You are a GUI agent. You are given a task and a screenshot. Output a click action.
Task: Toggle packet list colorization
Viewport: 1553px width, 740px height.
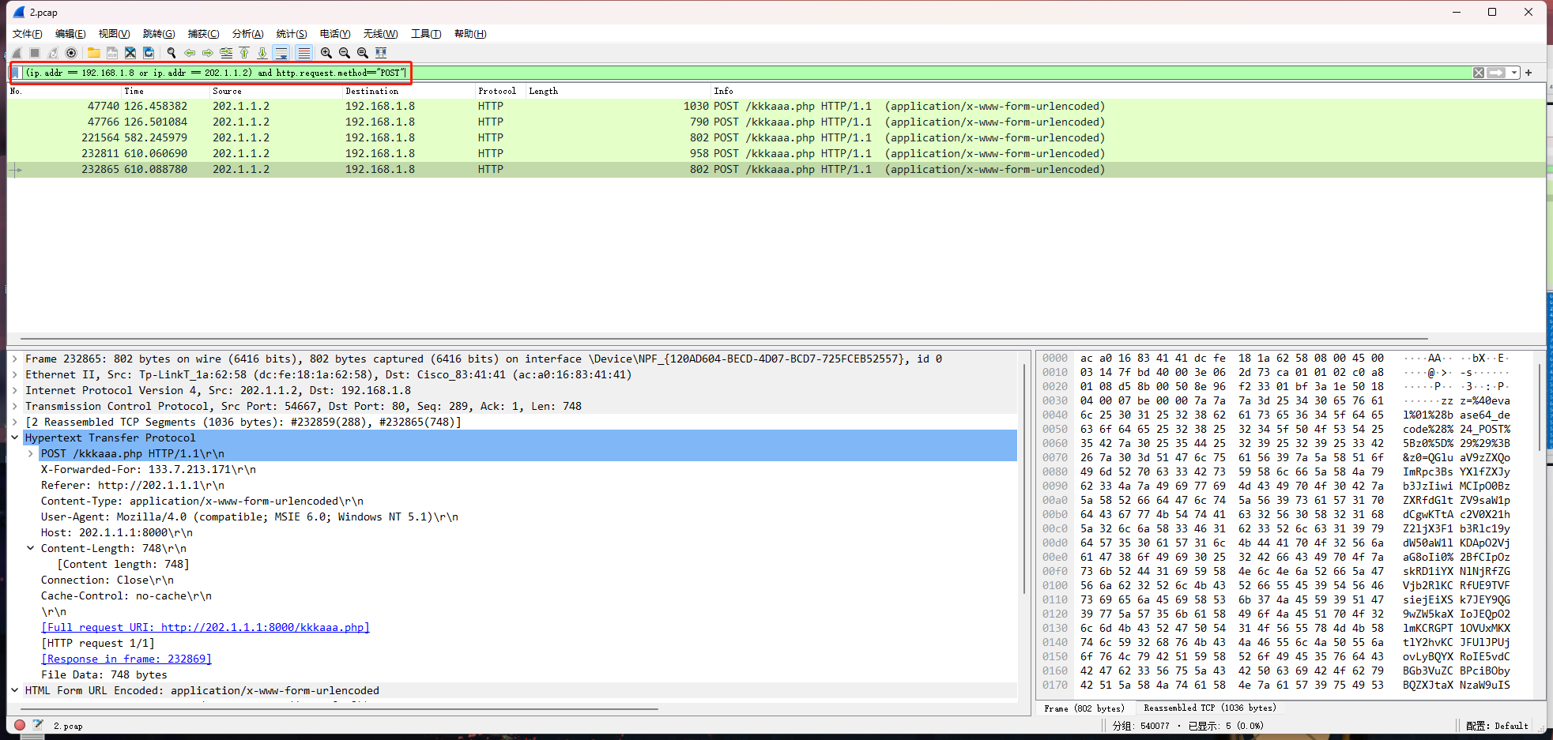(x=303, y=53)
